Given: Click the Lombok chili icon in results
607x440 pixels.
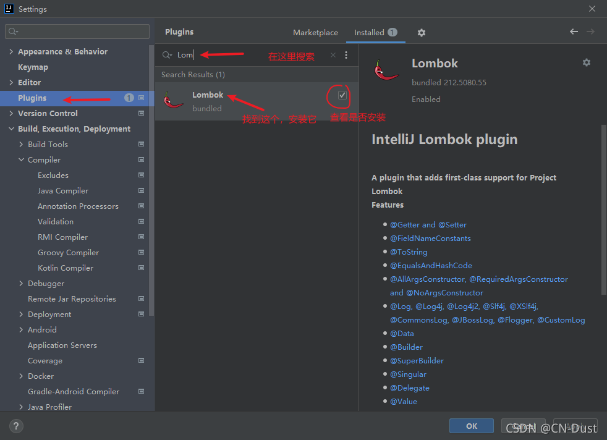Looking at the screenshot, I should (x=173, y=100).
